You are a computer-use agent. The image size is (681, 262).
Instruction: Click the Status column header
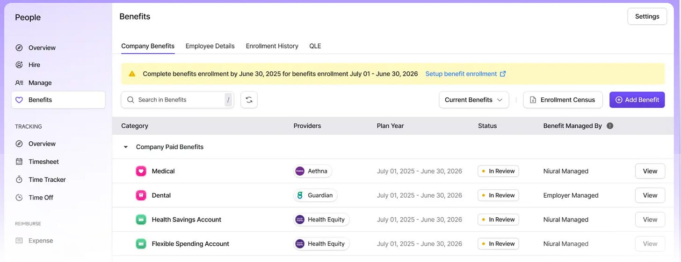(x=487, y=126)
